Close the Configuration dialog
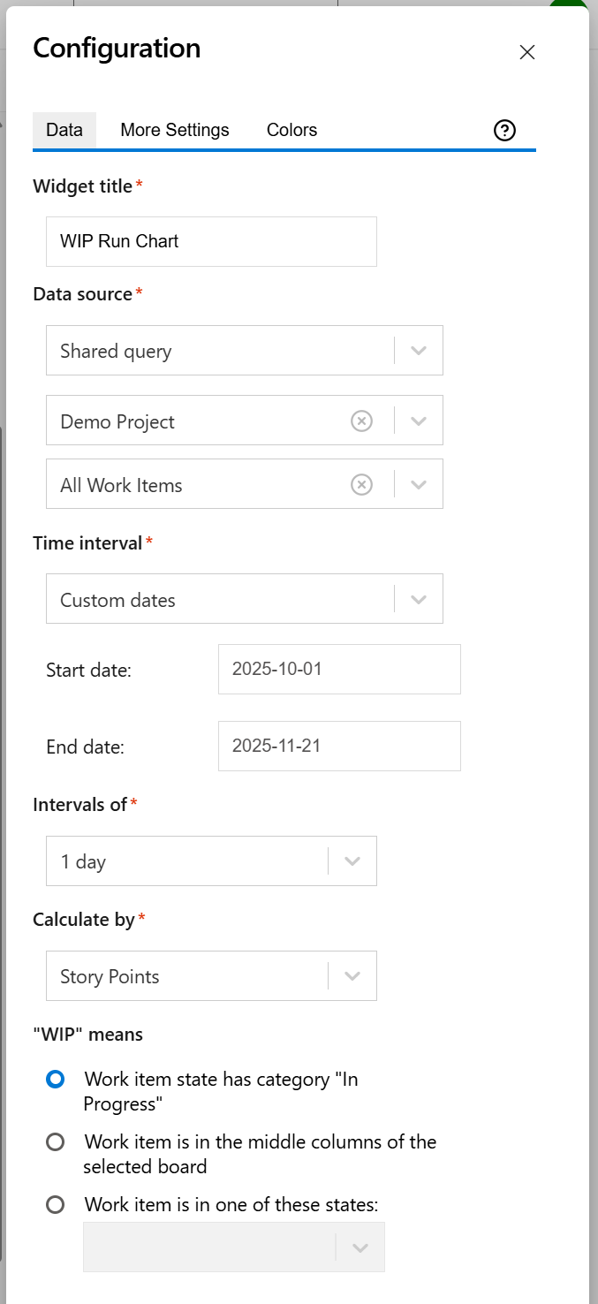The height and width of the screenshot is (1304, 598). pos(526,52)
